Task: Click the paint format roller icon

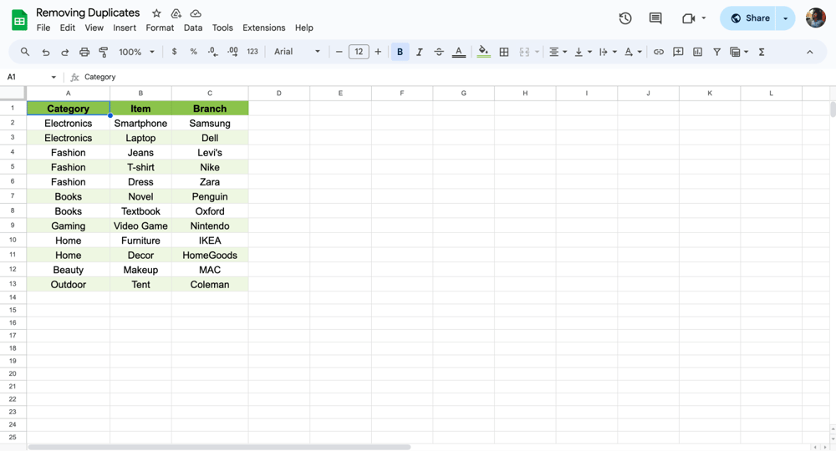Action: (104, 52)
